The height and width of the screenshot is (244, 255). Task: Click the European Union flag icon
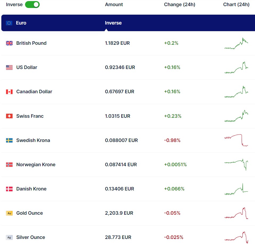[9, 23]
